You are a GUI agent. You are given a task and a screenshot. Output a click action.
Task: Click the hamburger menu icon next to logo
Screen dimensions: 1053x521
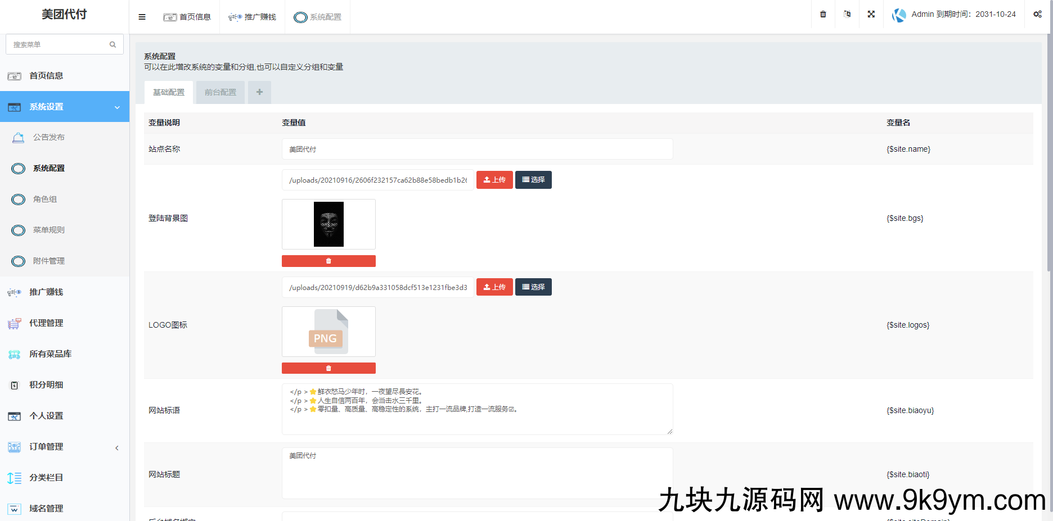coord(142,17)
